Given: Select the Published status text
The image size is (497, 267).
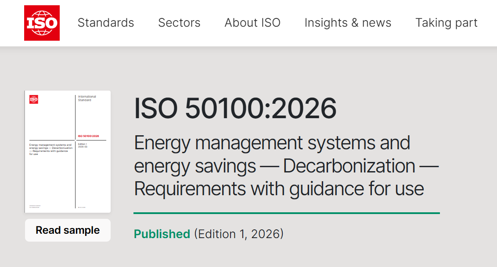Looking at the screenshot, I should 162,234.
